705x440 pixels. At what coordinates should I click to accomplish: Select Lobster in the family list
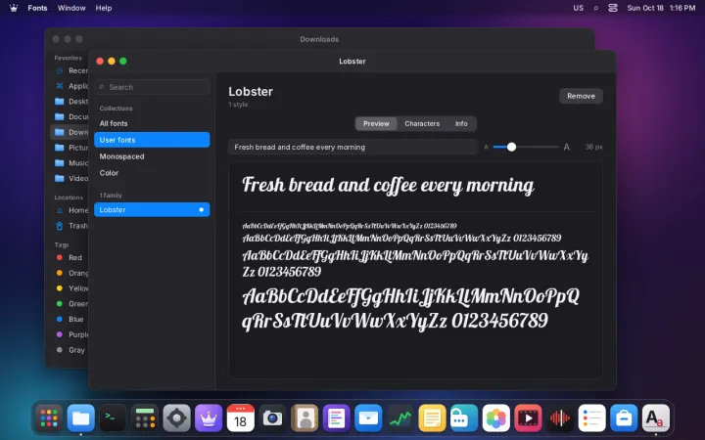click(152, 209)
